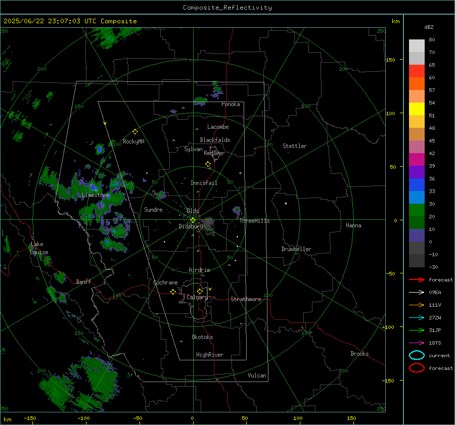455x425 pixels.
Task: Click the Sylvan label
Action: pyautogui.click(x=193, y=149)
